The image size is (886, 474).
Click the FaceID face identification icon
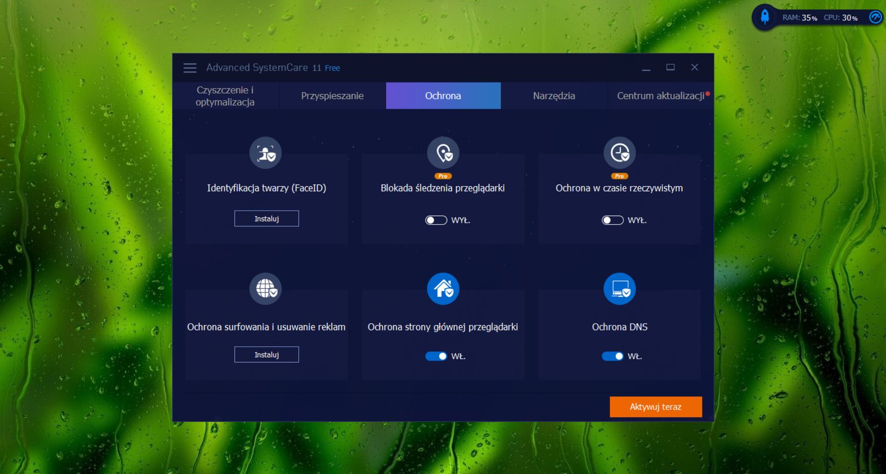click(x=266, y=153)
